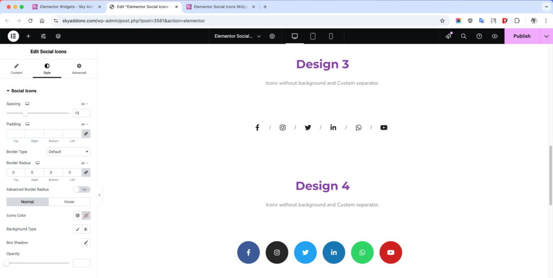
Task: Open the structure layers icon
Action: pos(58,36)
